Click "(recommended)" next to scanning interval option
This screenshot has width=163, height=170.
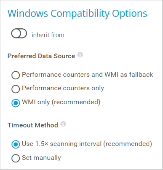click(x=128, y=144)
